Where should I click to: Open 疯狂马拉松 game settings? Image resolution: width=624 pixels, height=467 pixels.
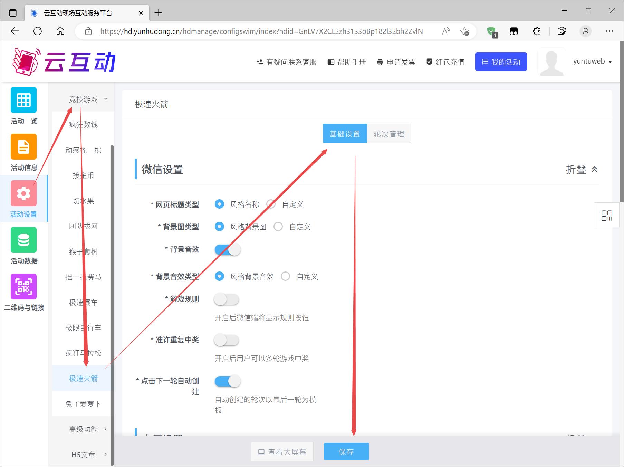83,353
